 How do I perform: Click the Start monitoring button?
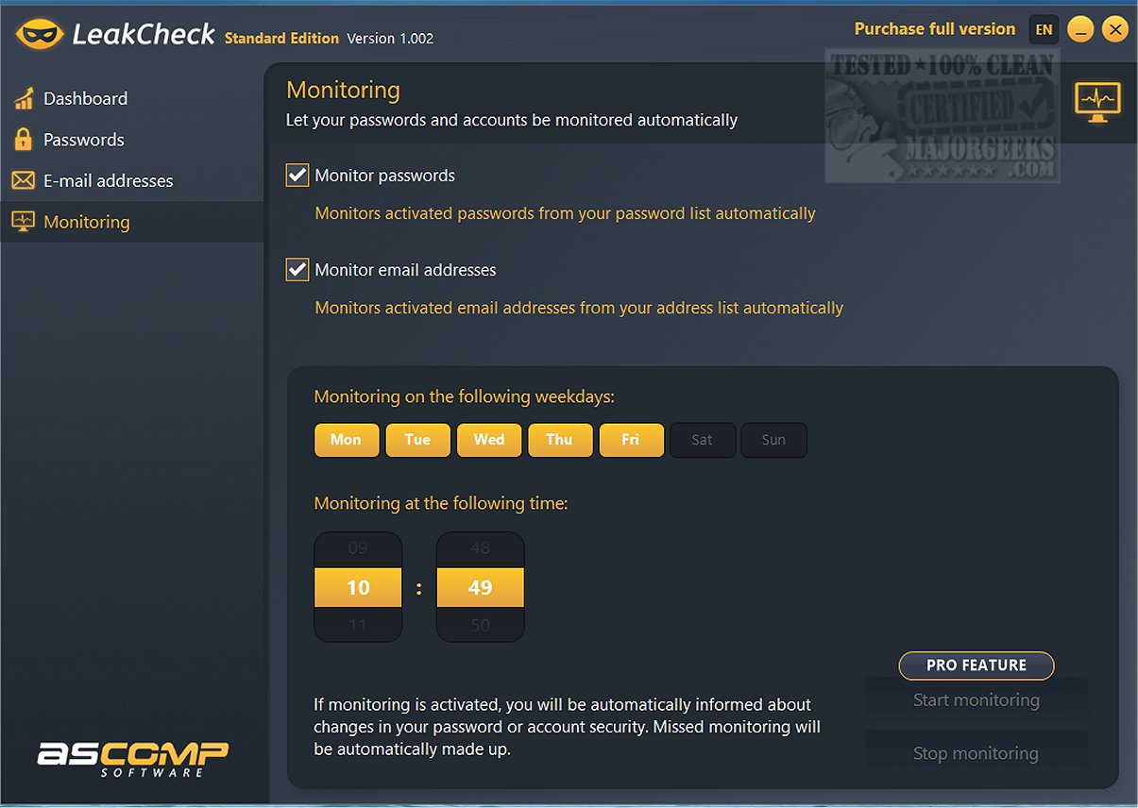coord(977,700)
